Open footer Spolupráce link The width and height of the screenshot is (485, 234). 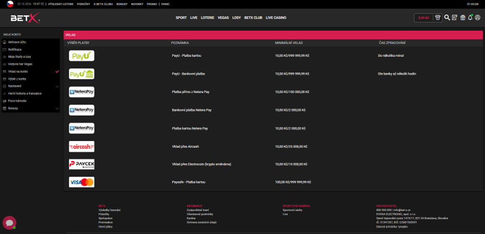tap(106, 218)
